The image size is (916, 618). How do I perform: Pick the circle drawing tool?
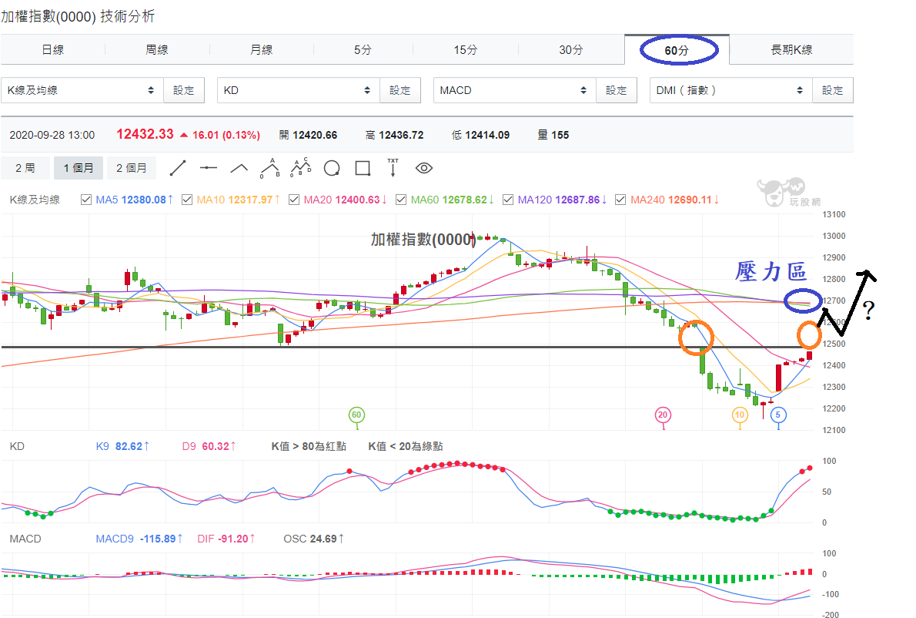332,169
